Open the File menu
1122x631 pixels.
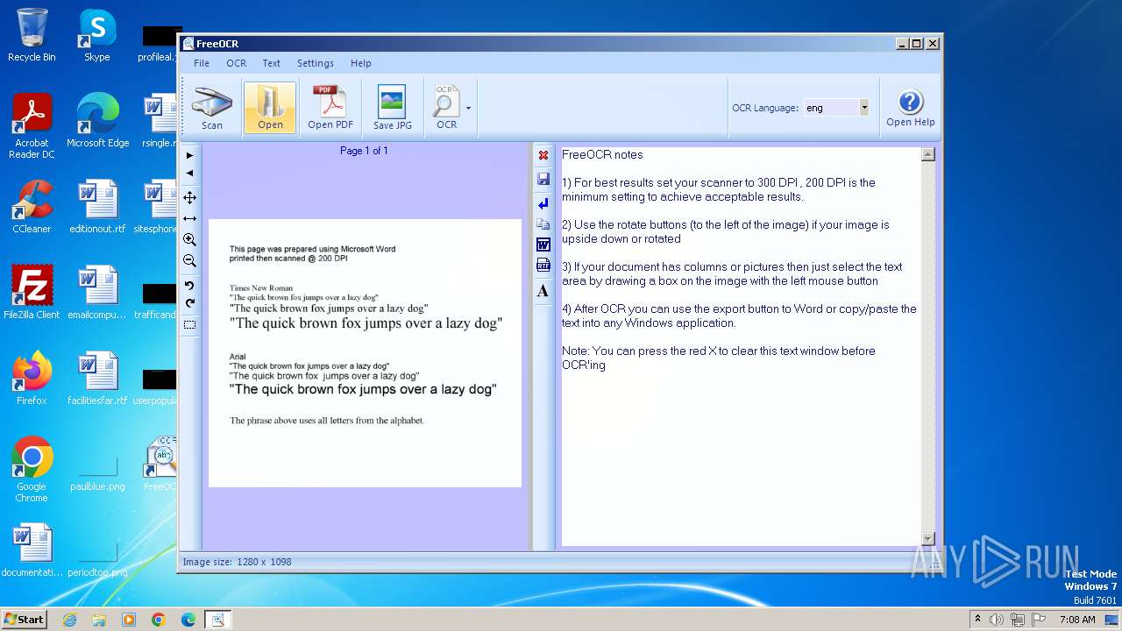[x=202, y=63]
